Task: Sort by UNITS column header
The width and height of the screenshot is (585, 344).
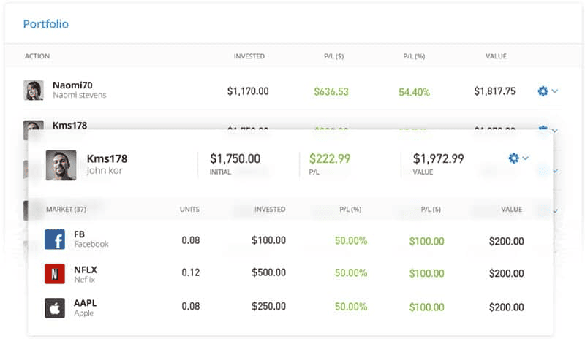Action: [x=189, y=210]
